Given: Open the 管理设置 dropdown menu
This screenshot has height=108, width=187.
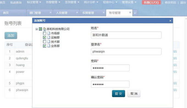Looking at the screenshot, I should [x=129, y=2].
